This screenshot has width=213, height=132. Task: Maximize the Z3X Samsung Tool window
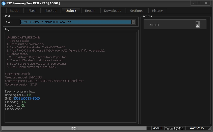(199, 3)
